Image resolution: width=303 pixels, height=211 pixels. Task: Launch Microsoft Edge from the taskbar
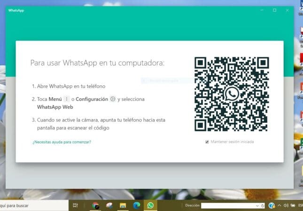coord(137,205)
